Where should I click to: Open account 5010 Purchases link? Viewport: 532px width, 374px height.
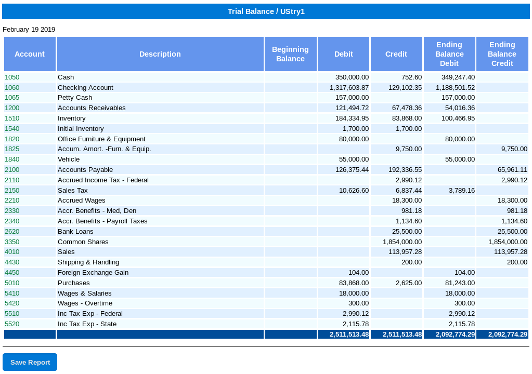pyautogui.click(x=12, y=283)
